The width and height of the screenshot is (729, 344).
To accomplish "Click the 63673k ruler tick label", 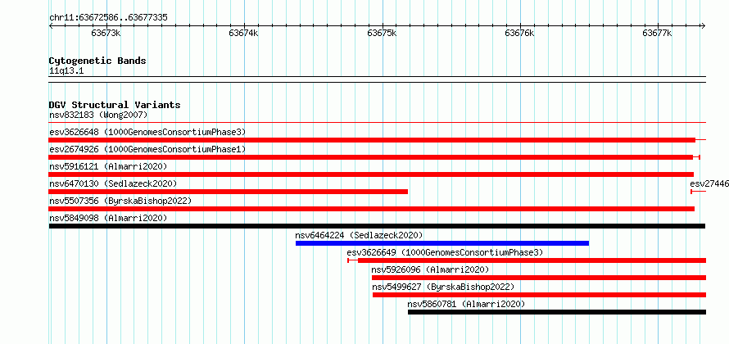I will [x=106, y=33].
